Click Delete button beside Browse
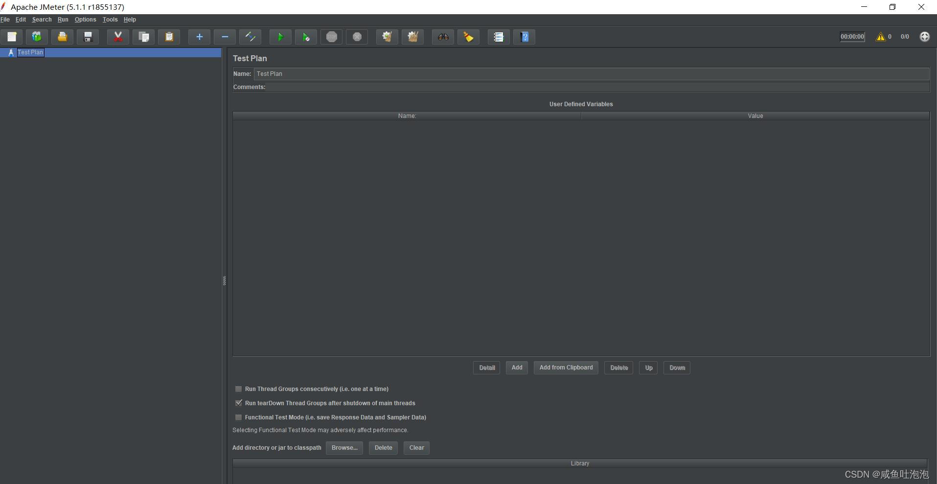Screen dimensions: 937x484 coord(383,448)
